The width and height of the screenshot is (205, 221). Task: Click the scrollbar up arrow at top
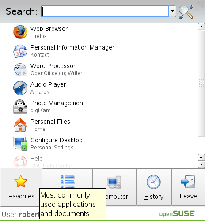pyautogui.click(x=201, y=27)
